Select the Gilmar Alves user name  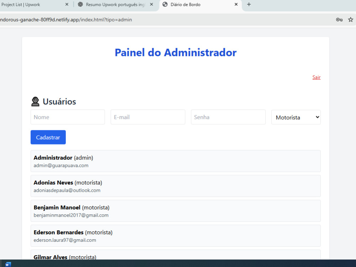(x=51, y=257)
